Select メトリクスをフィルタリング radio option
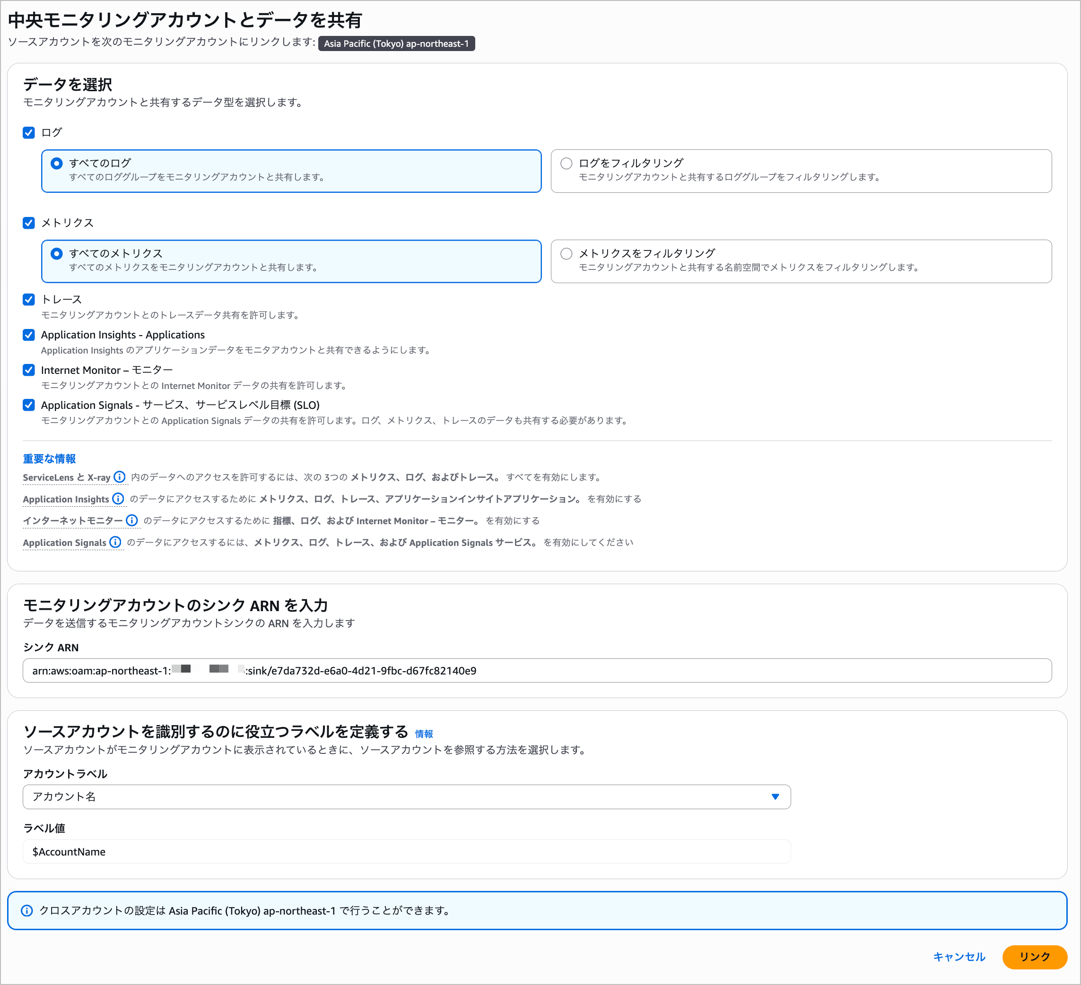Viewport: 1081px width, 985px height. (x=566, y=254)
